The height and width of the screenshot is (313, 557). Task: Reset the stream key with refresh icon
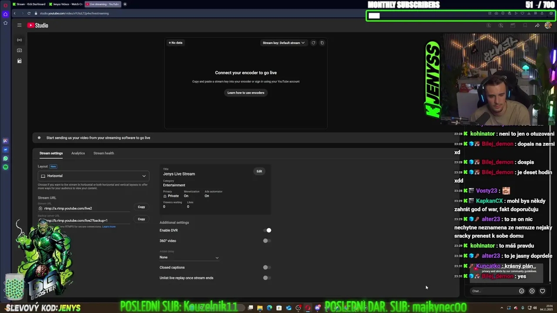click(x=313, y=43)
